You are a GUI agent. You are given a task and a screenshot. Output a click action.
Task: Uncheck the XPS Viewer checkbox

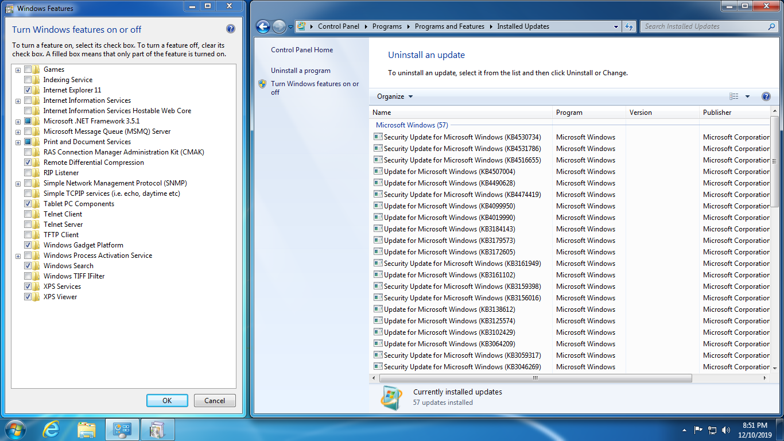coord(28,297)
